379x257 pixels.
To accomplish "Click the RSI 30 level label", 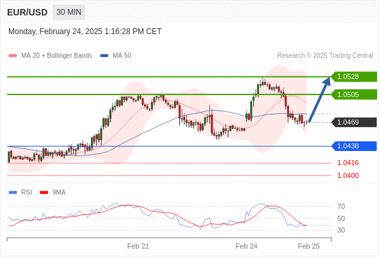I will click(x=341, y=230).
